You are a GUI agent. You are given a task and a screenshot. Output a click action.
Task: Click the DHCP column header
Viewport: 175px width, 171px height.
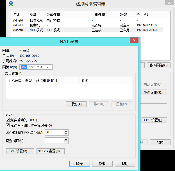click(126, 15)
